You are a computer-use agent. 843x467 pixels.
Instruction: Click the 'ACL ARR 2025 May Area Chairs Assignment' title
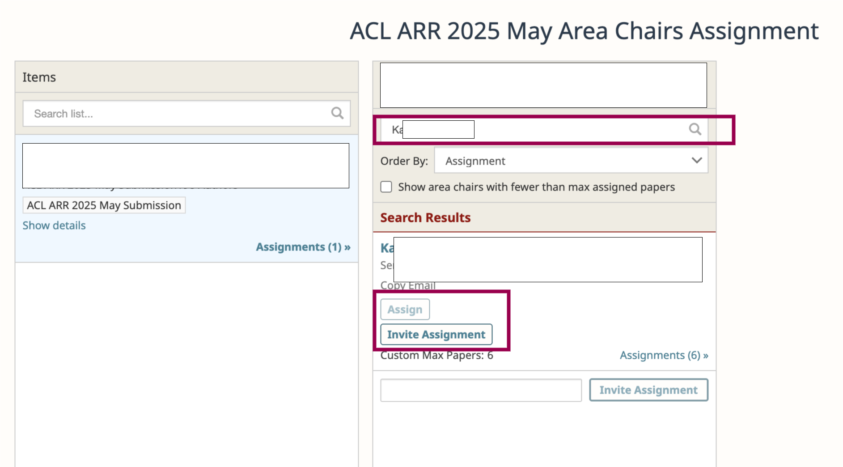click(x=584, y=31)
